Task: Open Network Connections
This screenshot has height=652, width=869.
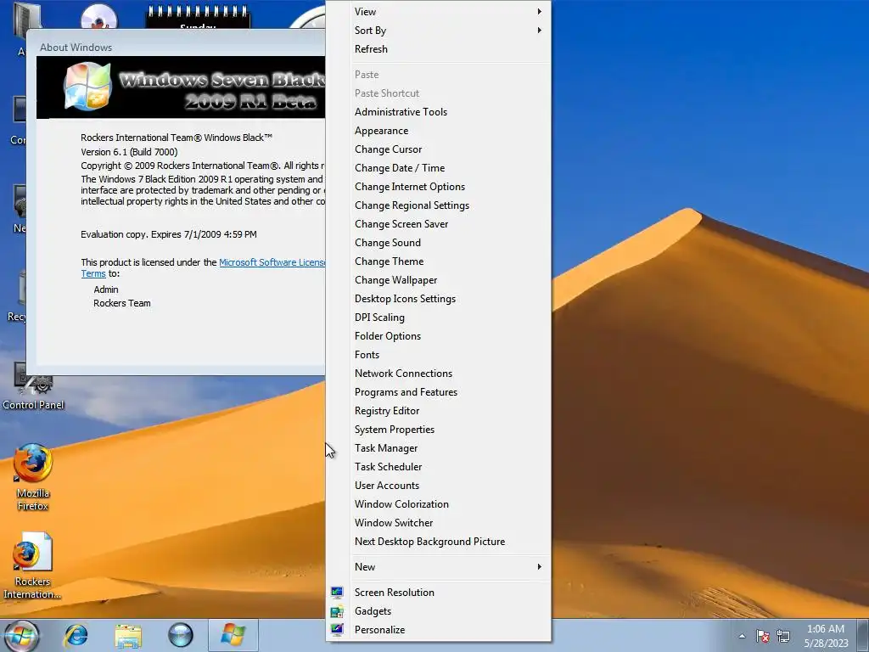Action: [x=439, y=374]
